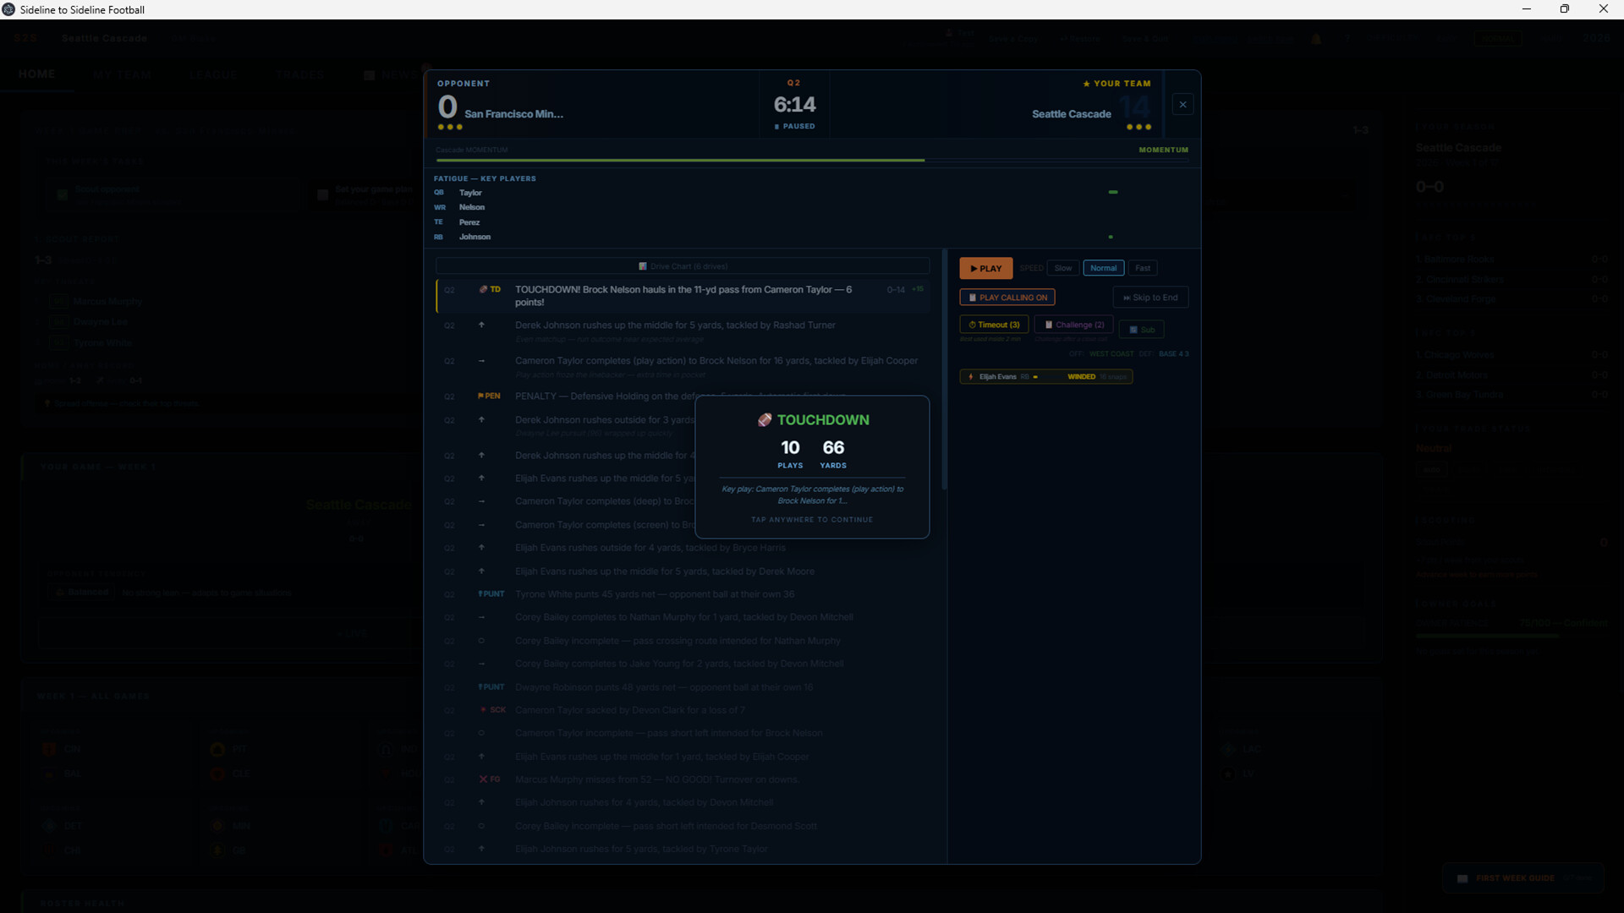1624x913 pixels.
Task: Toggle the PLAY CALLING ON button
Action: click(1007, 298)
